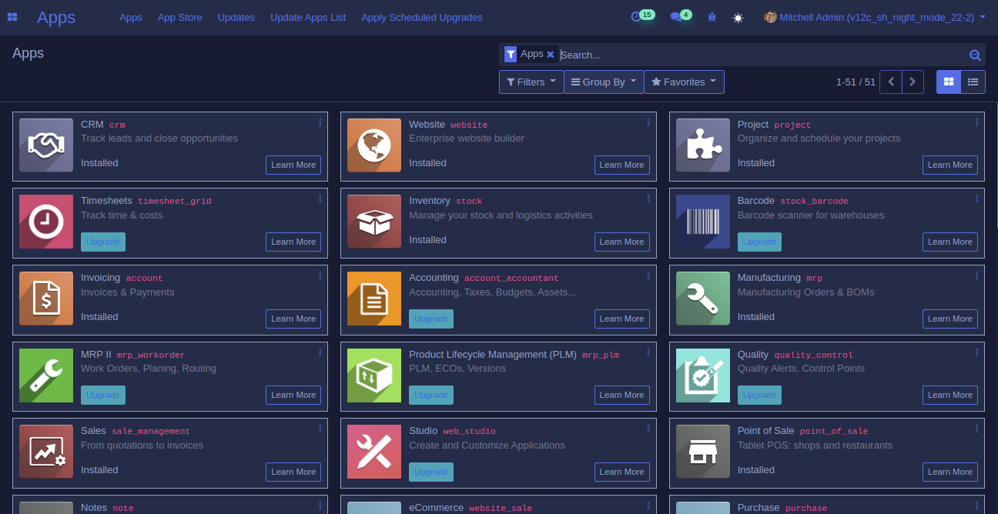This screenshot has width=998, height=514.
Task: Open the Updates menu item
Action: (236, 17)
